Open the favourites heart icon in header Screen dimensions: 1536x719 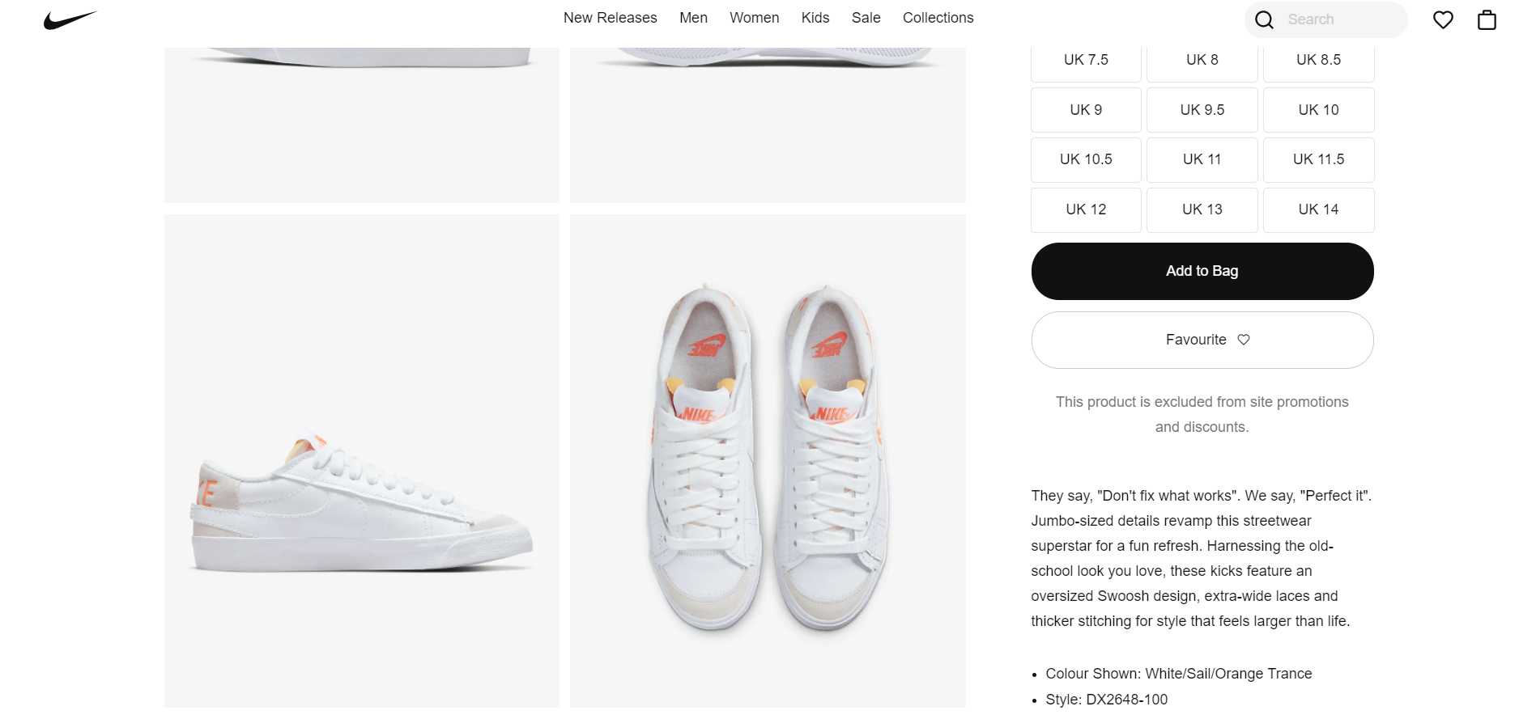pyautogui.click(x=1443, y=19)
